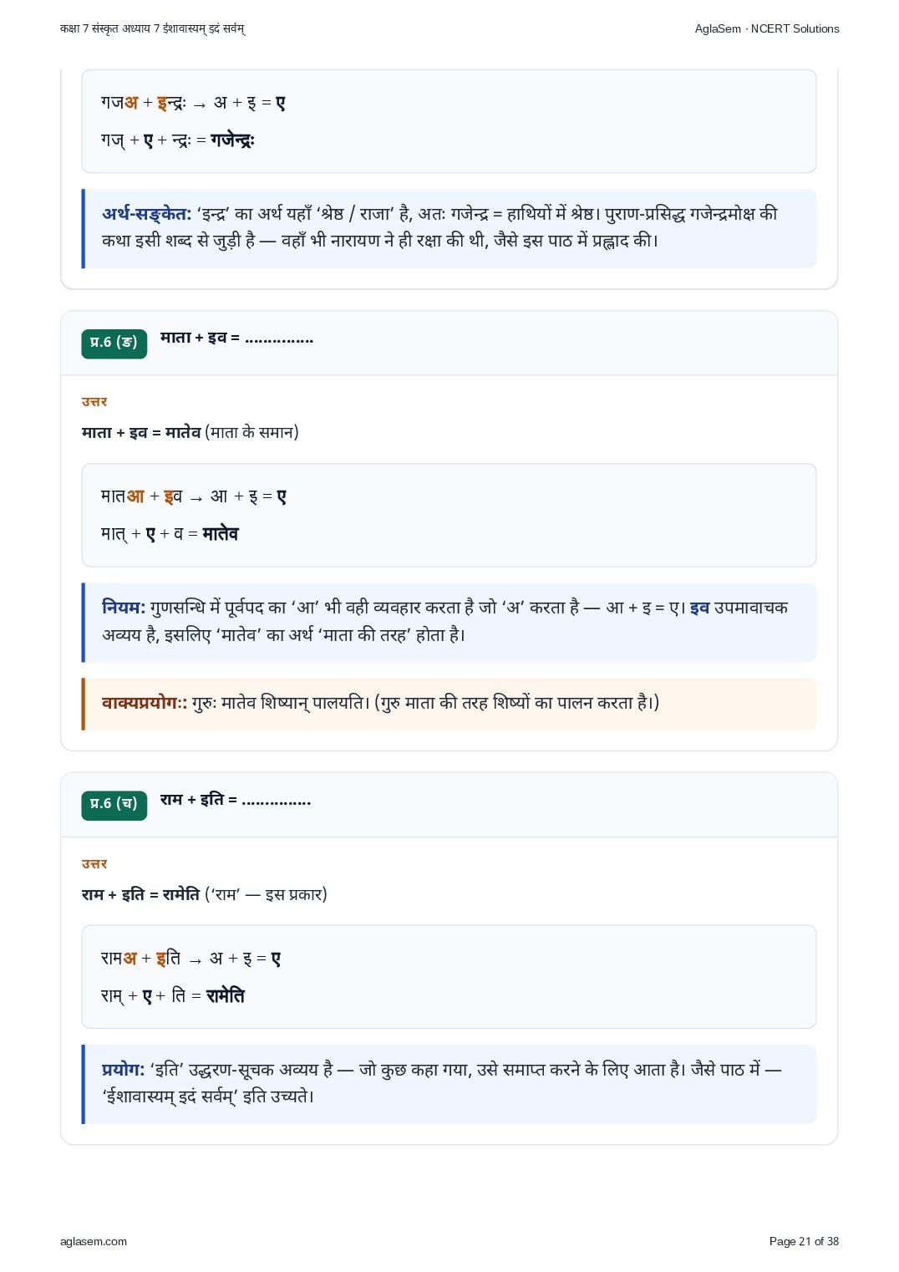Click the वाक्यप्रयोग: example heading
This screenshot has height=1272, width=899.
(145, 703)
